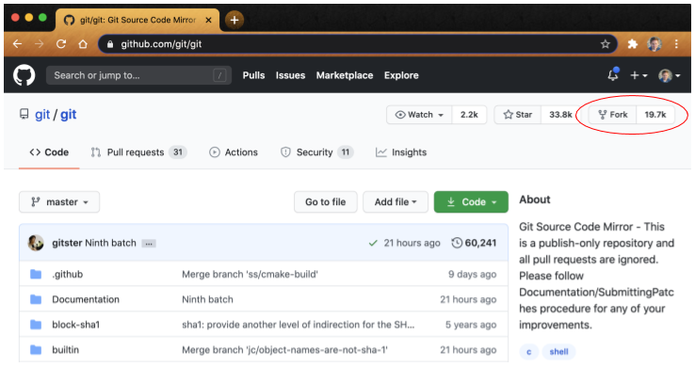695x367 pixels.
Task: Click the green check status icon
Action: (x=373, y=243)
